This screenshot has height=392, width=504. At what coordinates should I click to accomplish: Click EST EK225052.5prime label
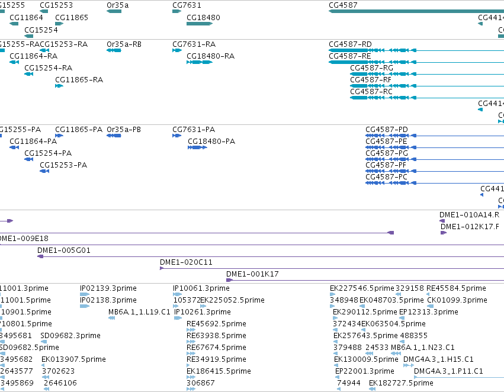point(232,300)
